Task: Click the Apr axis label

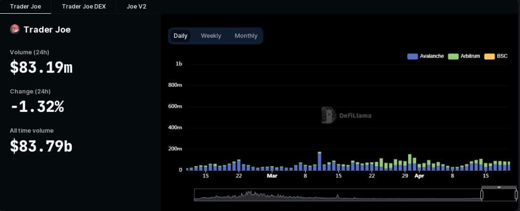Action: click(419, 176)
